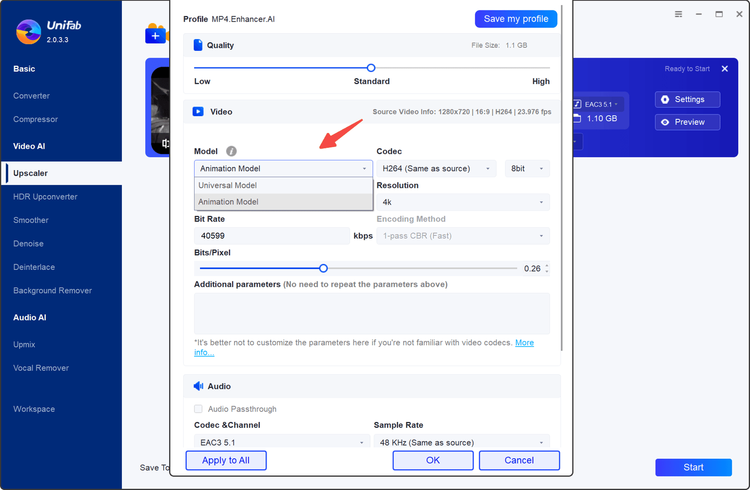The height and width of the screenshot is (490, 750).
Task: Click the Bit Rate field showing 40599
Action: 272,235
